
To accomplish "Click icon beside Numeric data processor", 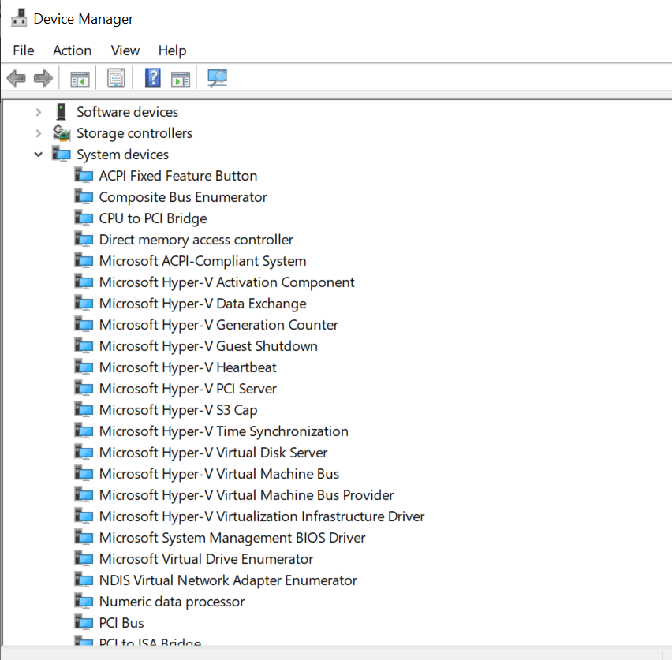I will coord(84,602).
